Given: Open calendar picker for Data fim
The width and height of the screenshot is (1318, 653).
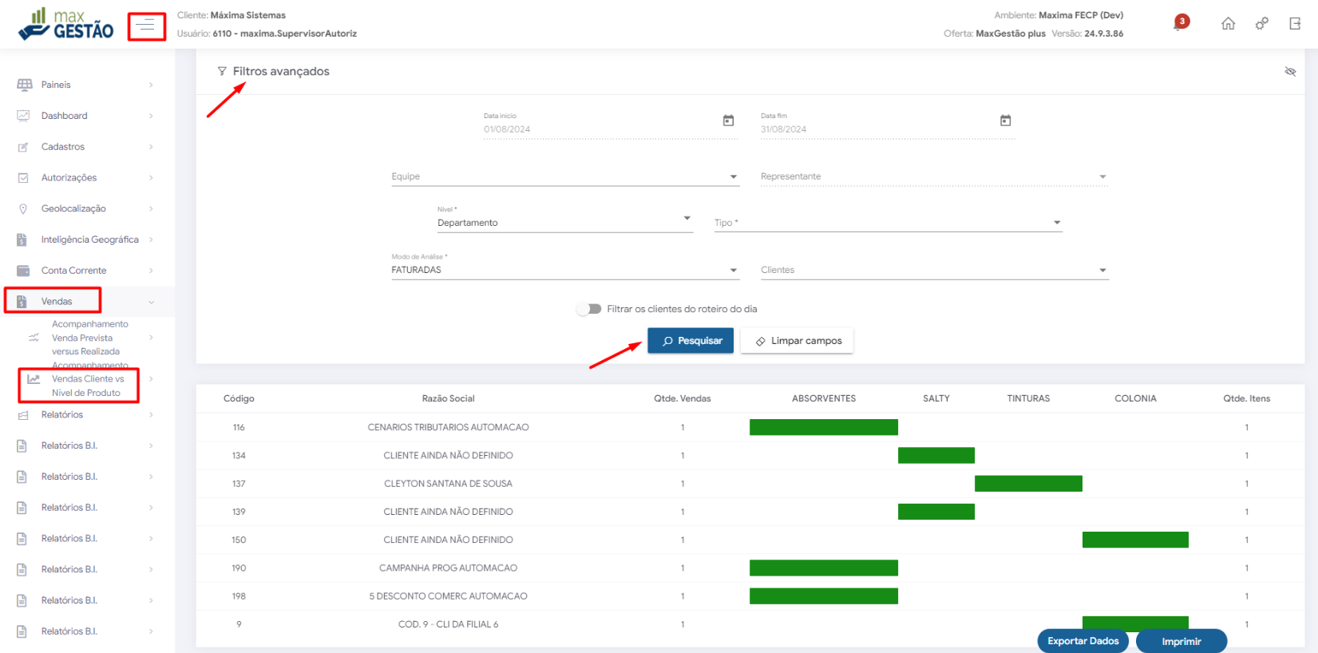Looking at the screenshot, I should pos(1005,121).
